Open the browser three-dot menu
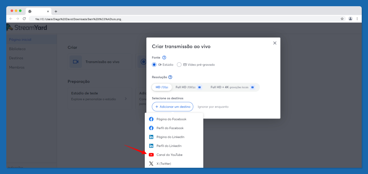 pyautogui.click(x=357, y=19)
